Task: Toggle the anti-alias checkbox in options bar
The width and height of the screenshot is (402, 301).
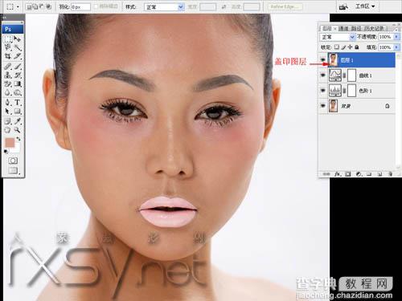Action: click(x=96, y=6)
